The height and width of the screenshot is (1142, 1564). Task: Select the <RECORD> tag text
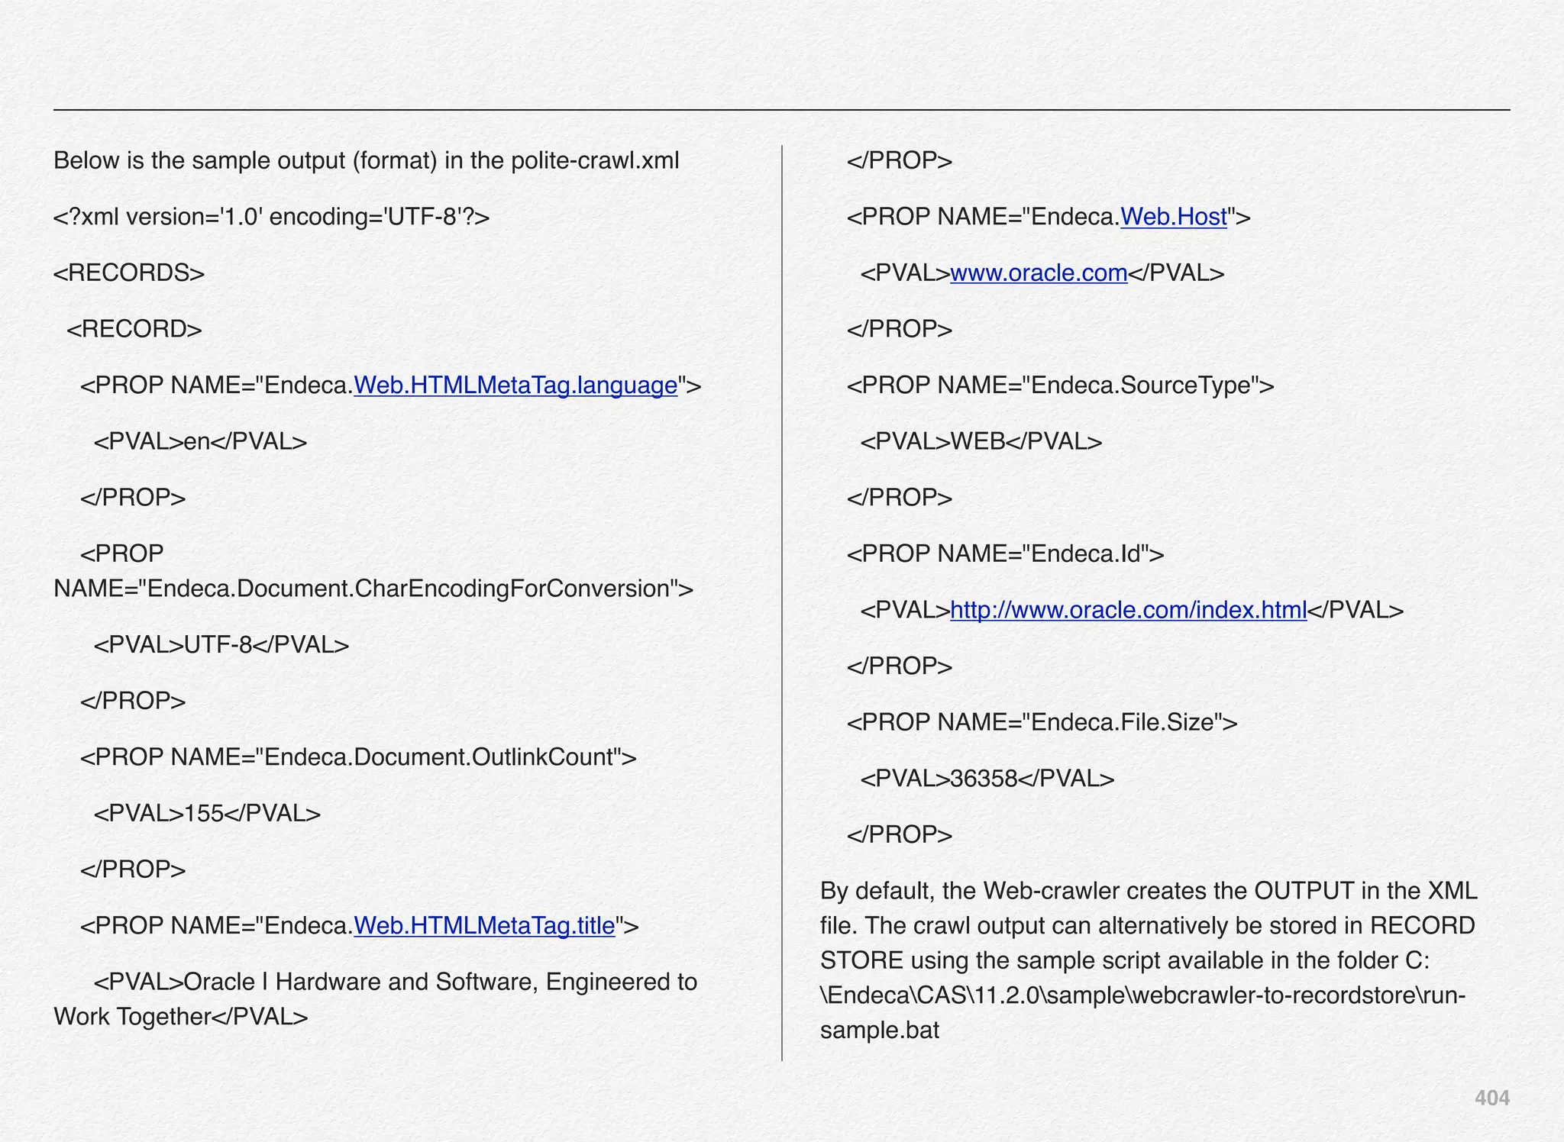pos(134,329)
